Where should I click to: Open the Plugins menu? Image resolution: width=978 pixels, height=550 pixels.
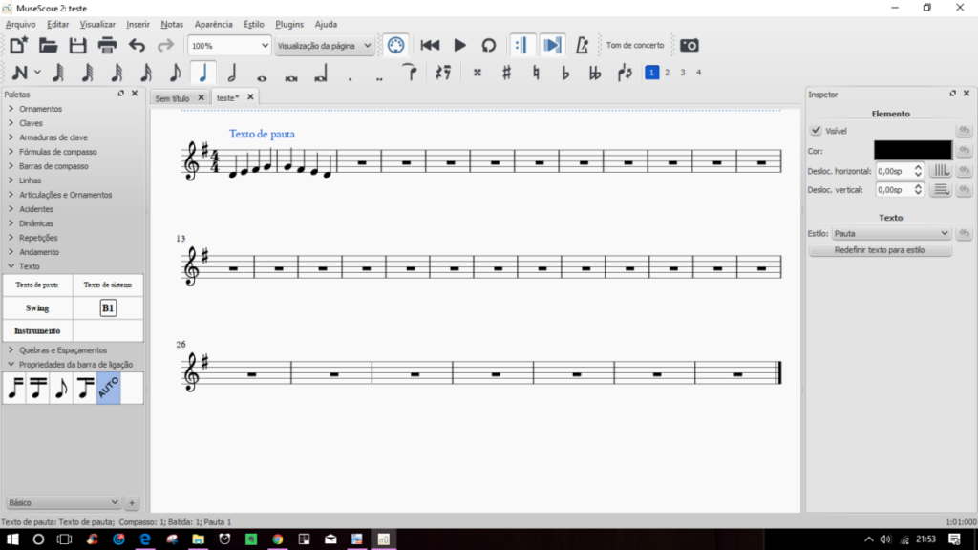pos(289,24)
